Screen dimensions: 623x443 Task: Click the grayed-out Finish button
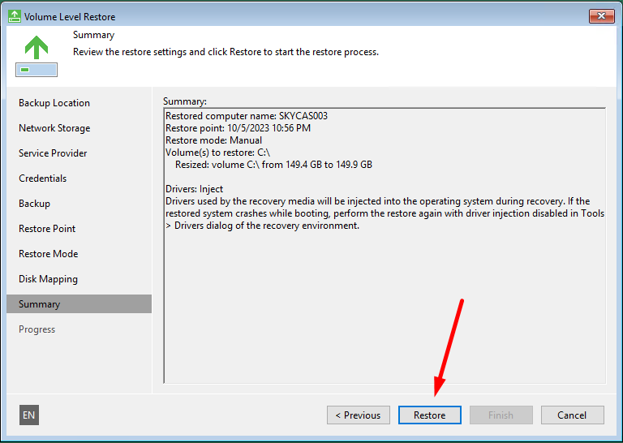pyautogui.click(x=501, y=415)
